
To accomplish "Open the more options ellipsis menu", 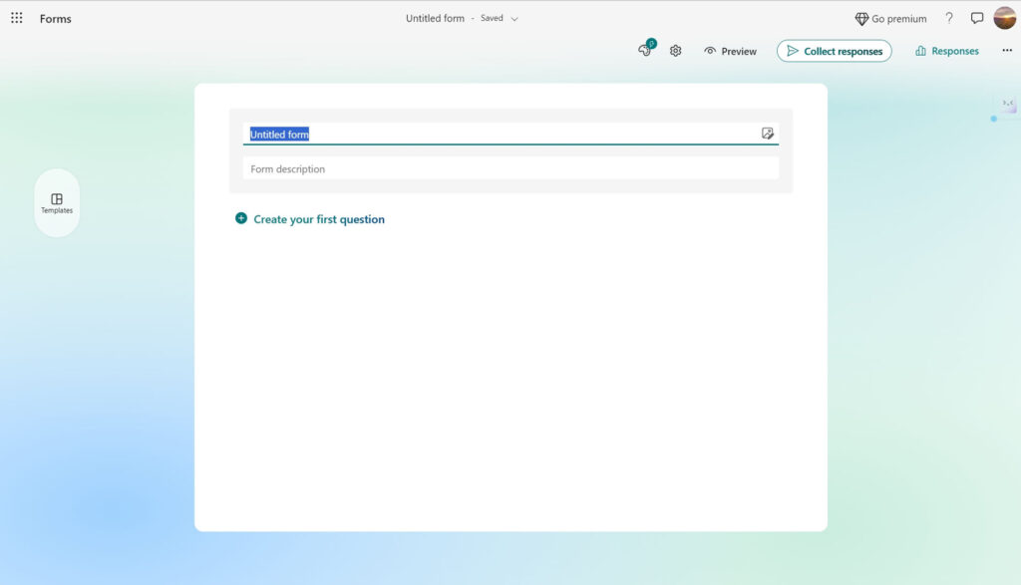I will pos(1006,51).
